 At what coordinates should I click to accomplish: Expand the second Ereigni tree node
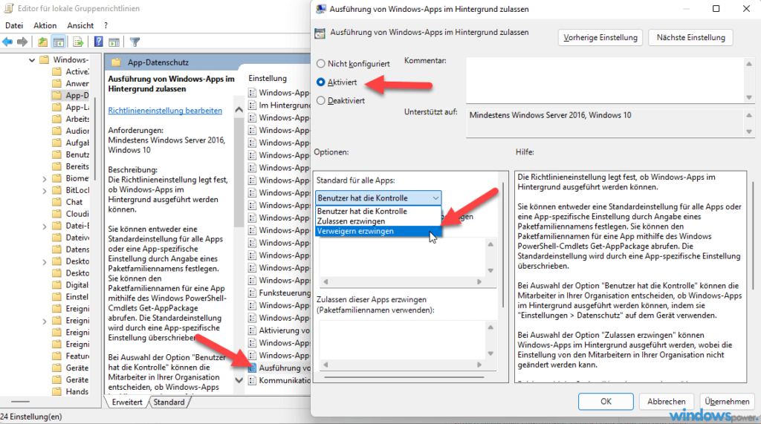point(44,321)
